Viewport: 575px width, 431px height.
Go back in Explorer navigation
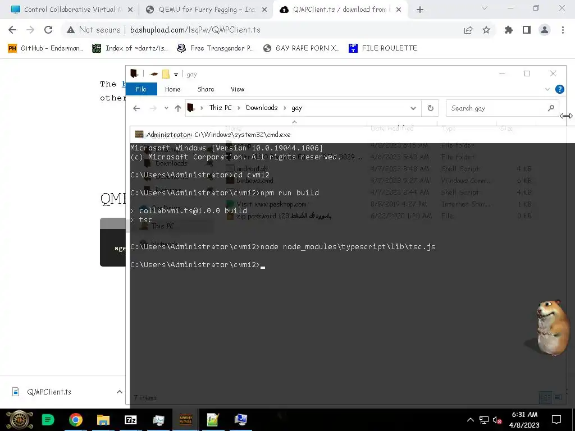click(136, 108)
